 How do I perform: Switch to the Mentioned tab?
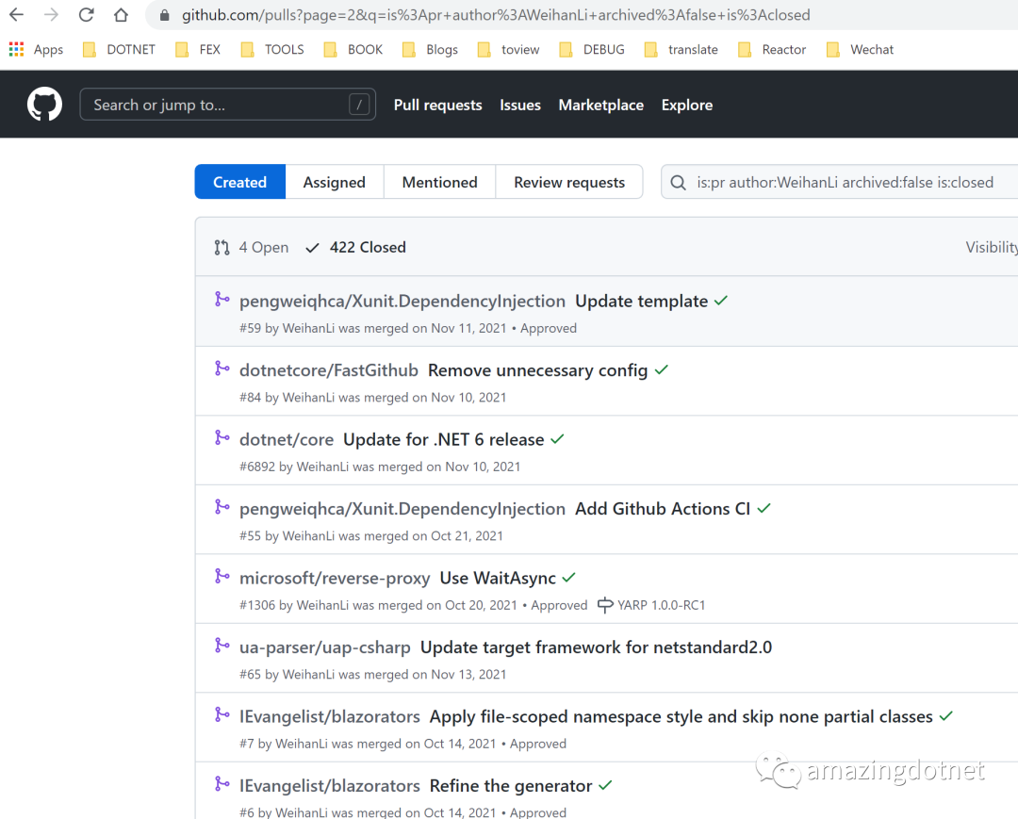[439, 182]
